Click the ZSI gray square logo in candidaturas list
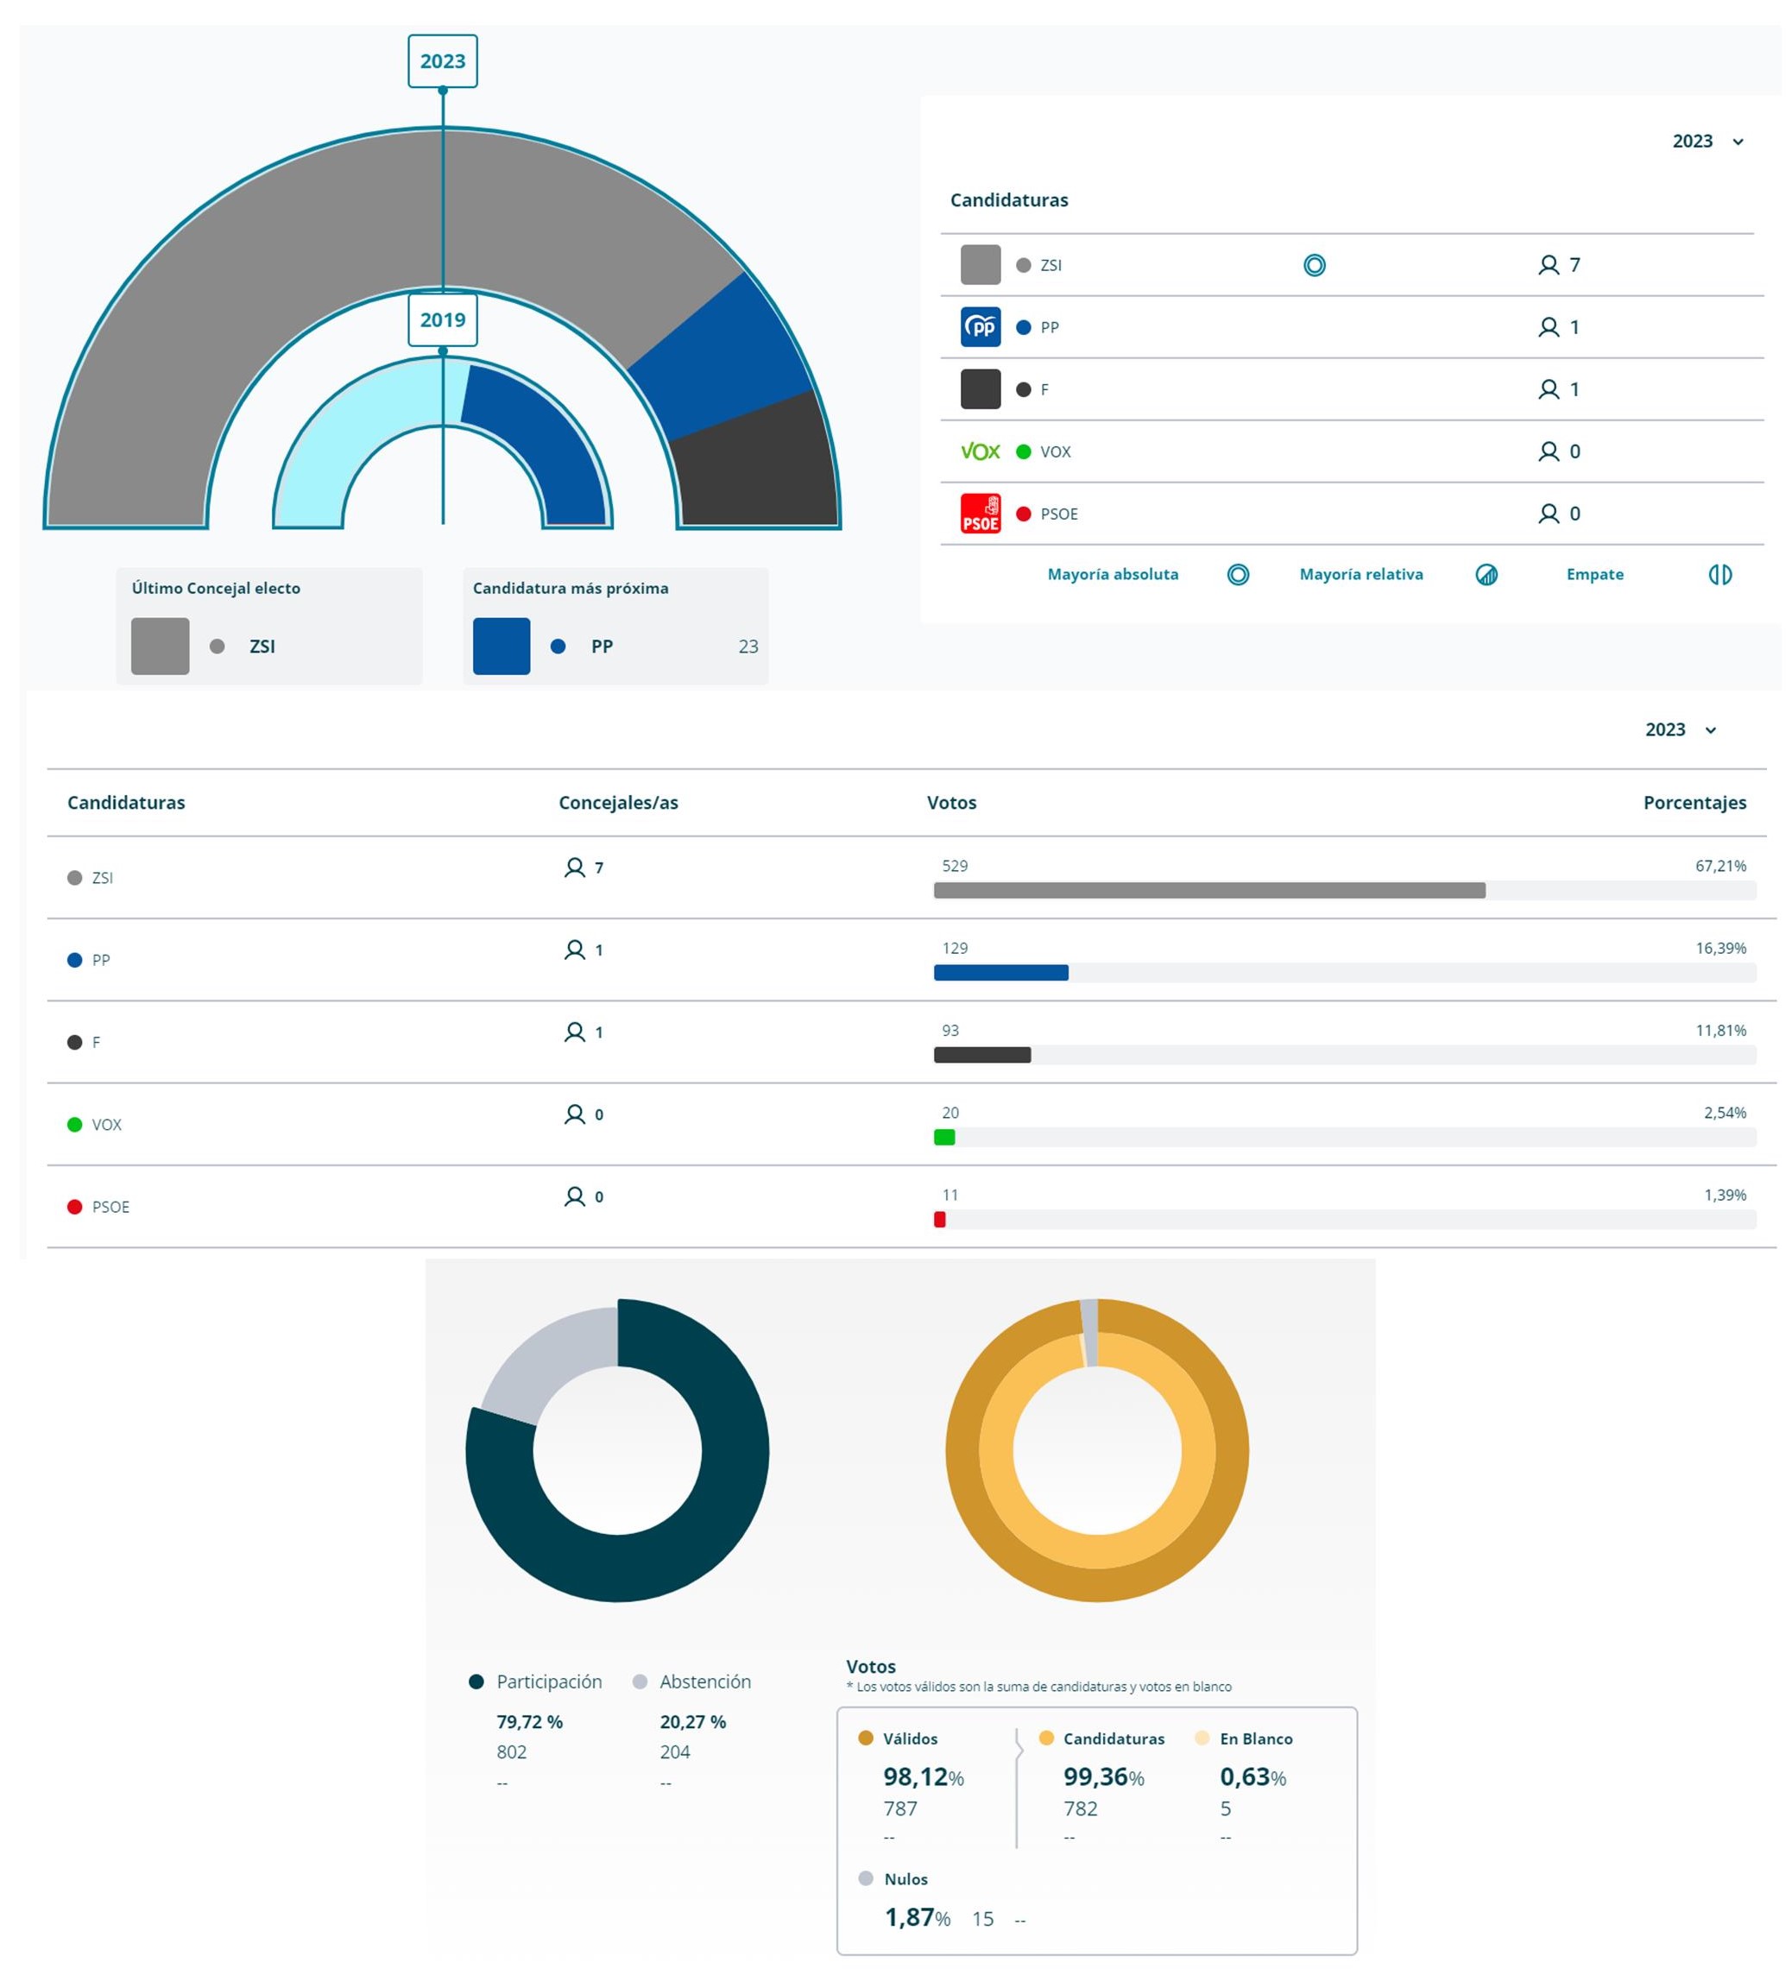 pyautogui.click(x=980, y=265)
